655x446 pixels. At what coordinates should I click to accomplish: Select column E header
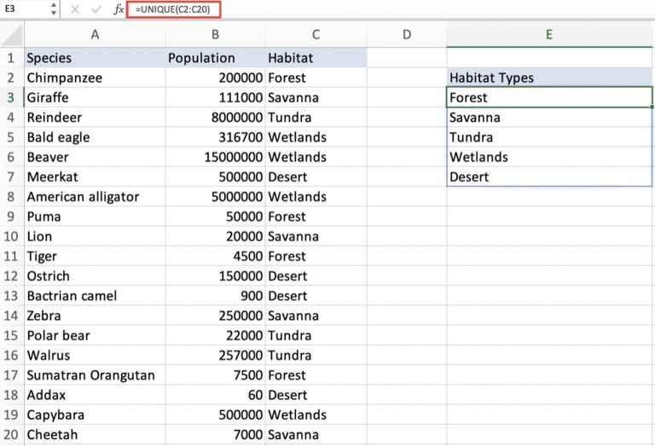click(549, 35)
